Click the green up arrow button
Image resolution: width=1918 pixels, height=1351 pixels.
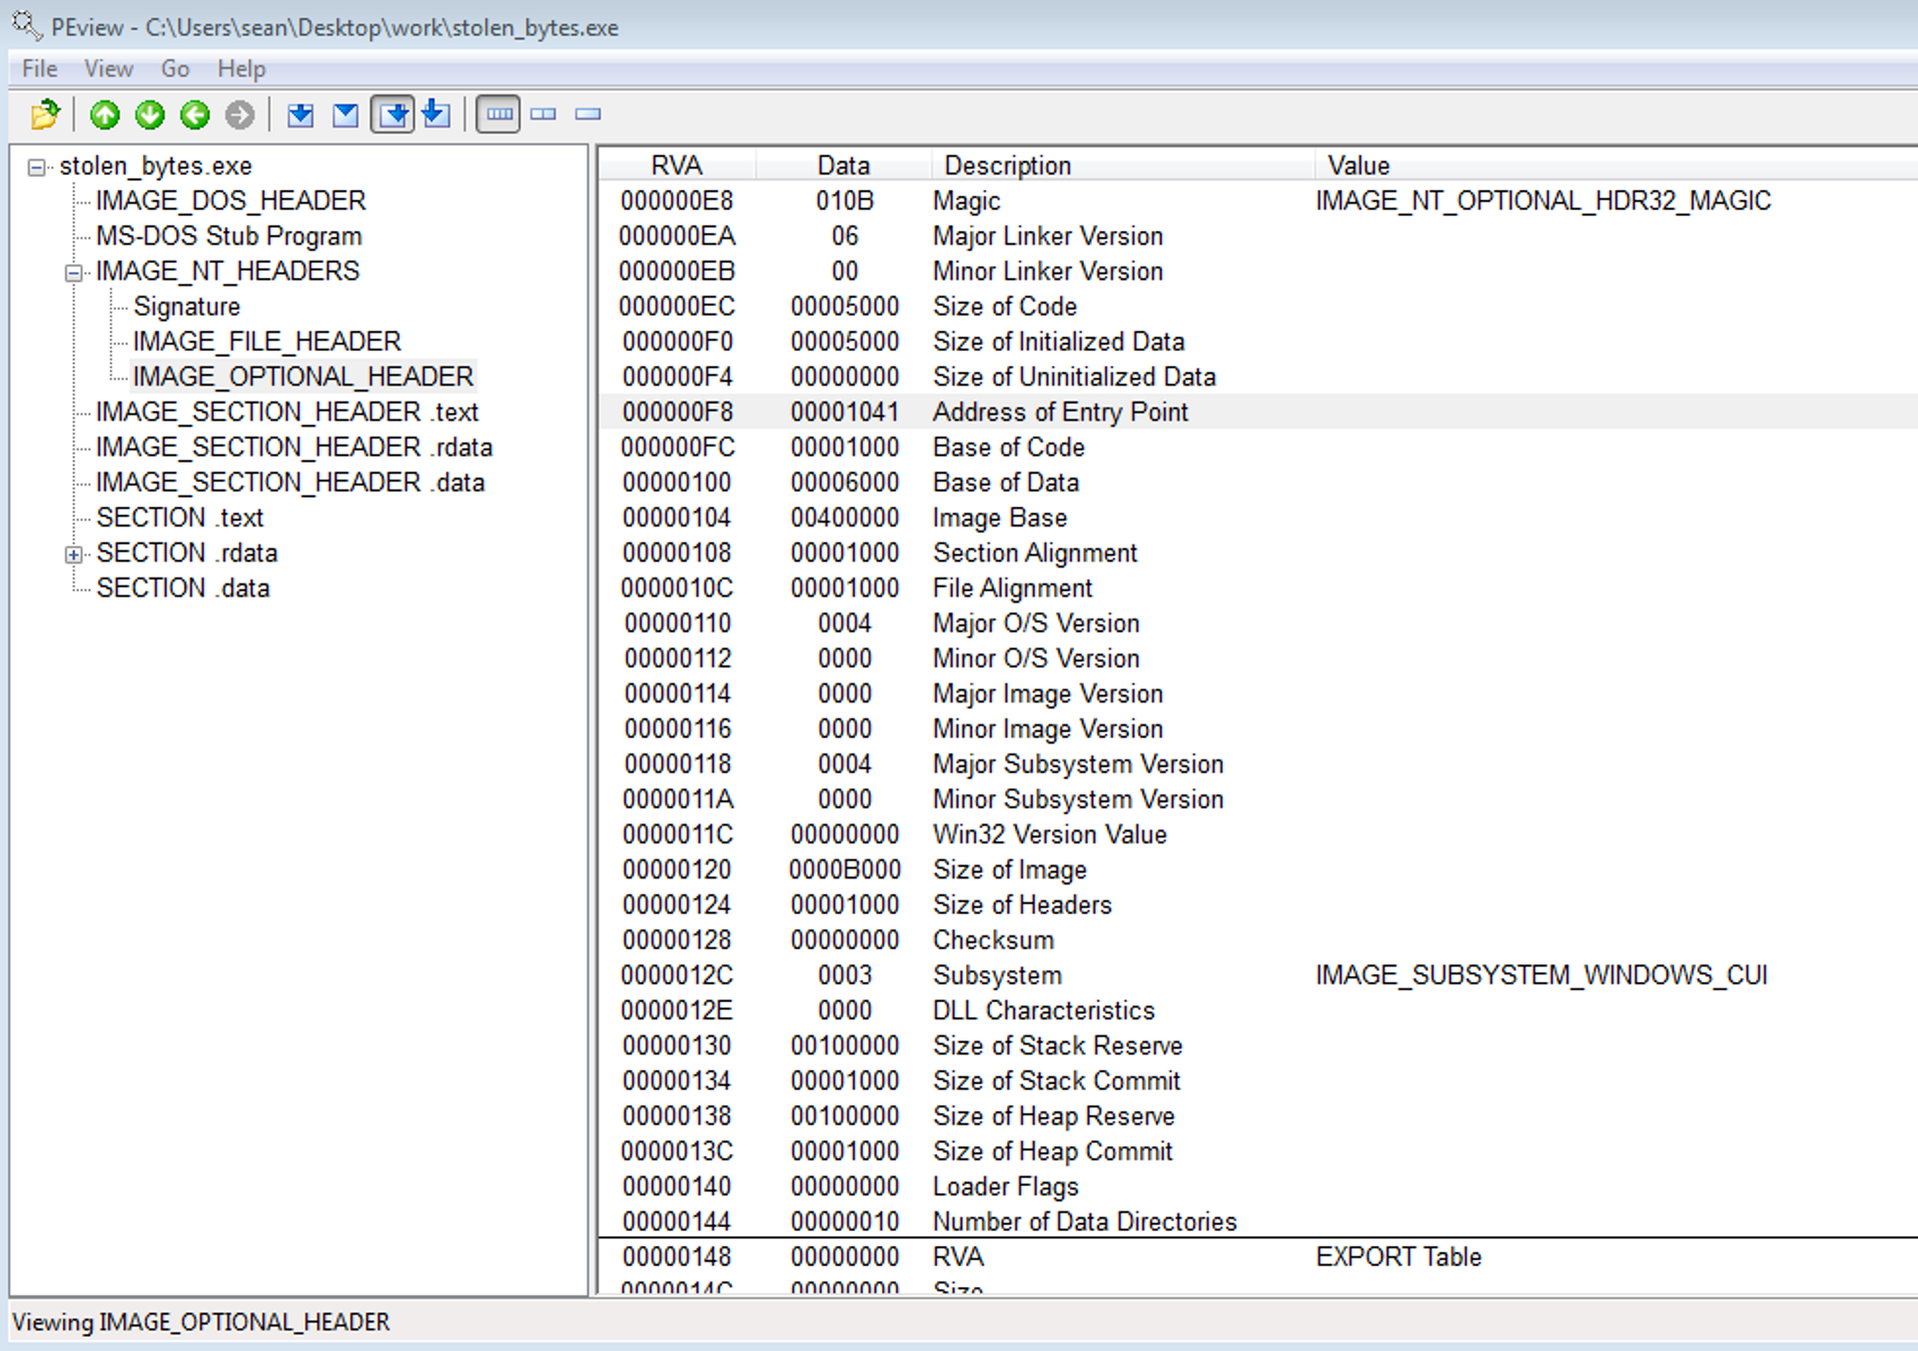click(x=105, y=115)
